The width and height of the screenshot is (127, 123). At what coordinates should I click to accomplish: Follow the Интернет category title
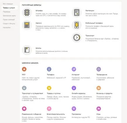(x=75, y=75)
